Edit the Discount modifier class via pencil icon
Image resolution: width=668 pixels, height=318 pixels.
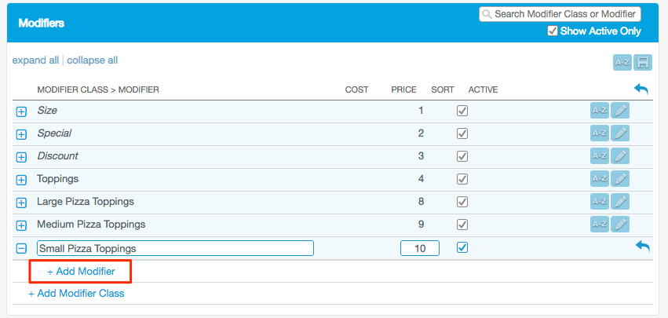click(x=621, y=156)
